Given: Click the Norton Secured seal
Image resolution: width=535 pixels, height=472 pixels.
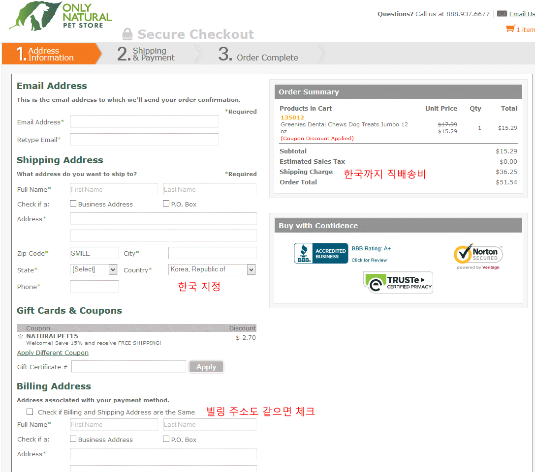Looking at the screenshot, I should coord(478,255).
